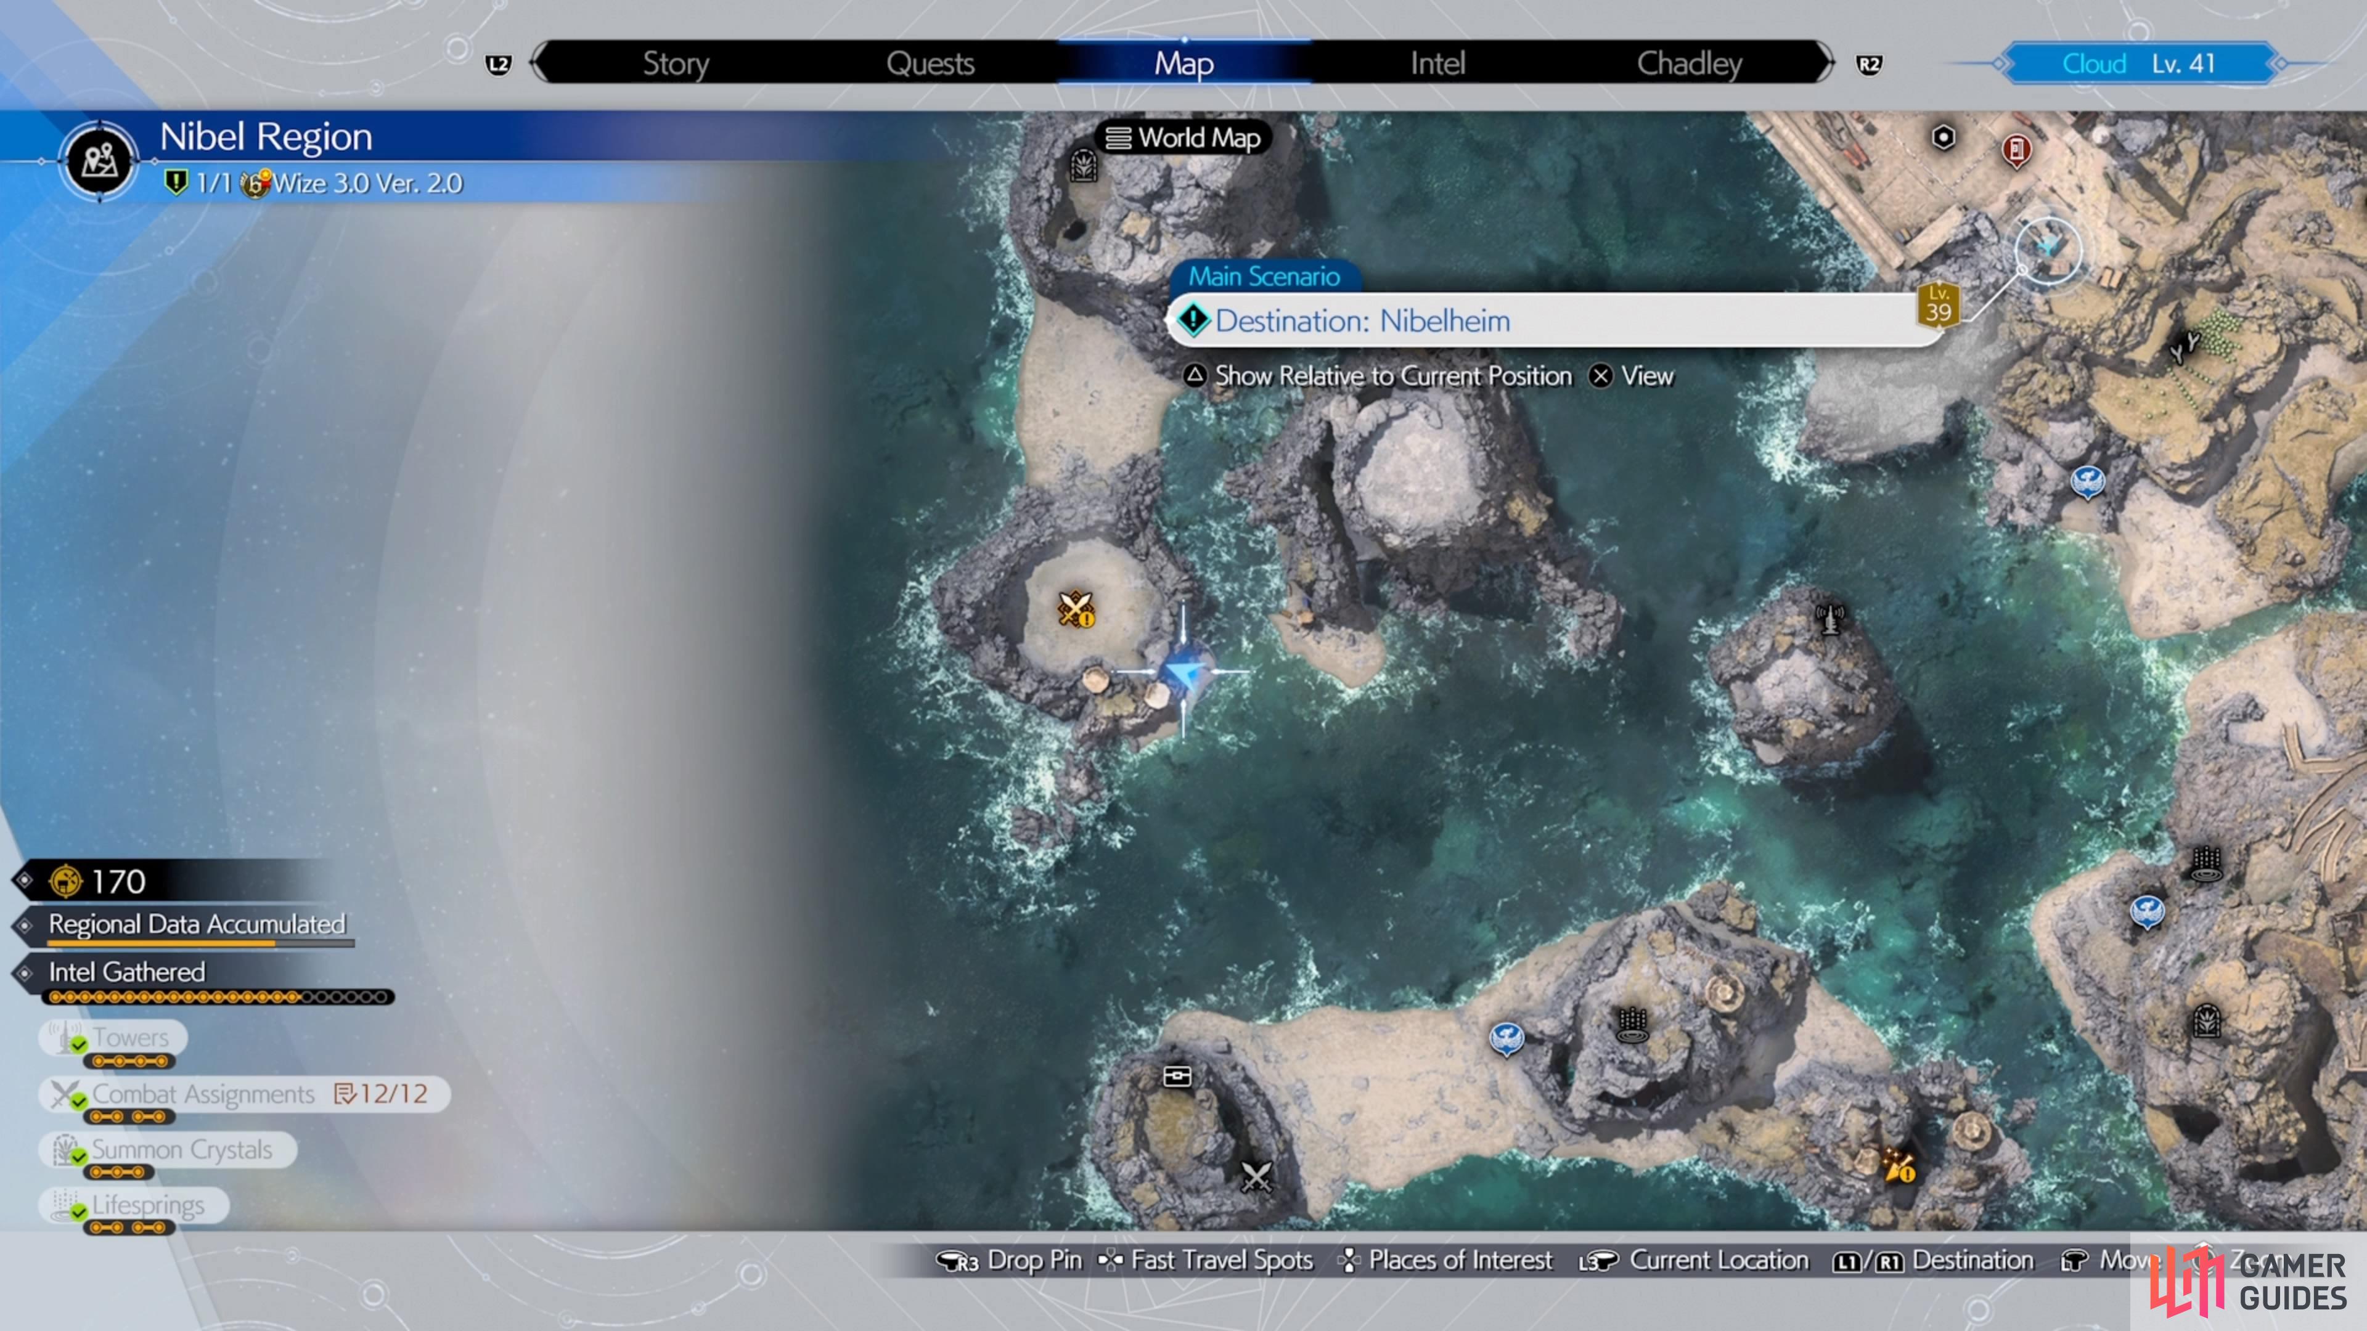This screenshot has width=2367, height=1331.
Task: Toggle the Towers intel filter
Action: [113, 1038]
